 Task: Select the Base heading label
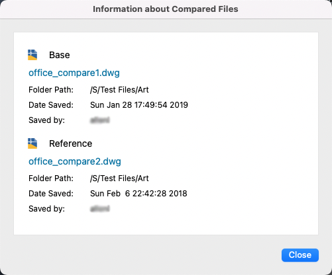(x=60, y=55)
